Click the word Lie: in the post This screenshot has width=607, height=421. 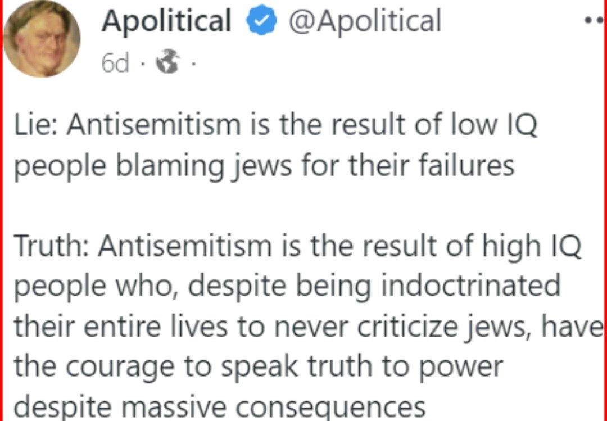point(36,126)
